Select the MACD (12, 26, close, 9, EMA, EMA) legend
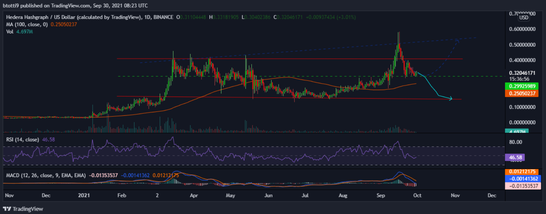The width and height of the screenshot is (546, 214). point(46,175)
